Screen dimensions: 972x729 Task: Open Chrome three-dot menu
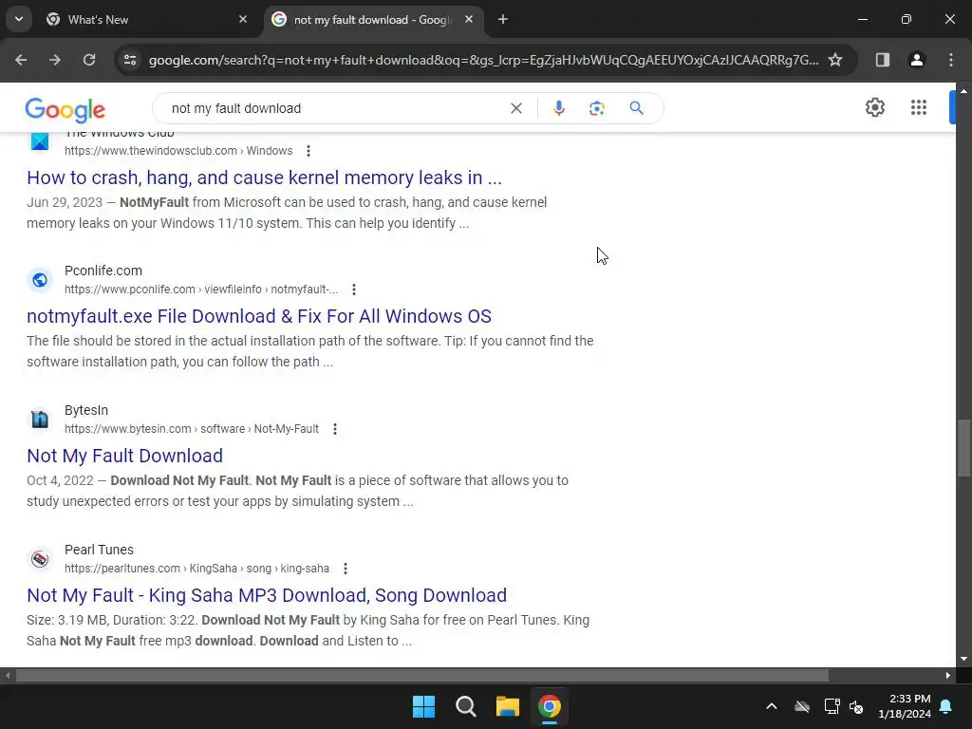click(x=951, y=60)
